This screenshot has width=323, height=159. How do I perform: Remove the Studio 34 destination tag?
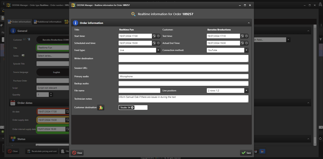click(x=132, y=108)
